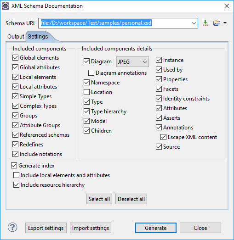The image size is (234, 240).
Task: Open the Schema URL history dropdown
Action: coord(194,23)
